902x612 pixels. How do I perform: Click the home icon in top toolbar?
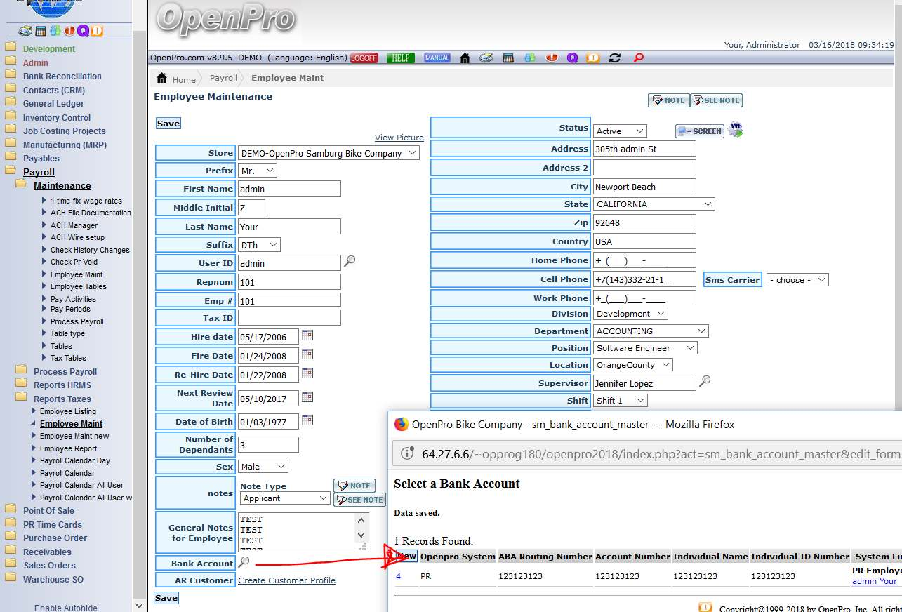pos(465,58)
